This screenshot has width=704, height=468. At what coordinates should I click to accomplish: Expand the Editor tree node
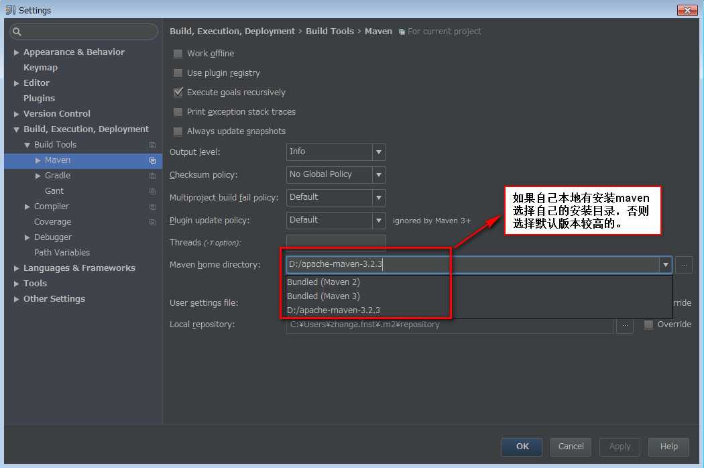coord(16,83)
